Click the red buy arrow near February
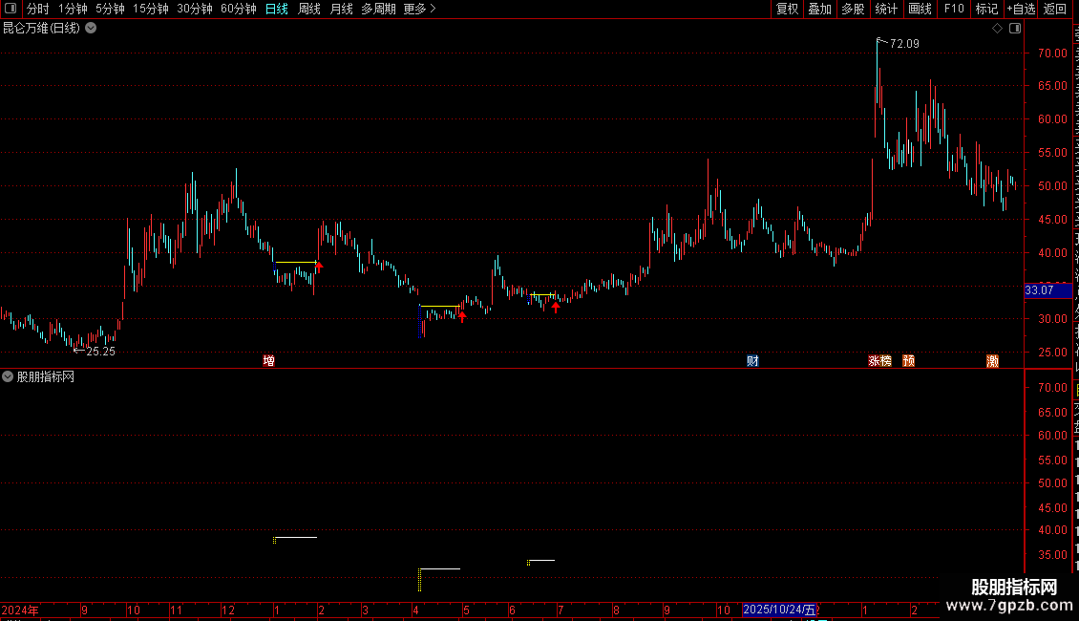1079x621 pixels. coord(319,268)
